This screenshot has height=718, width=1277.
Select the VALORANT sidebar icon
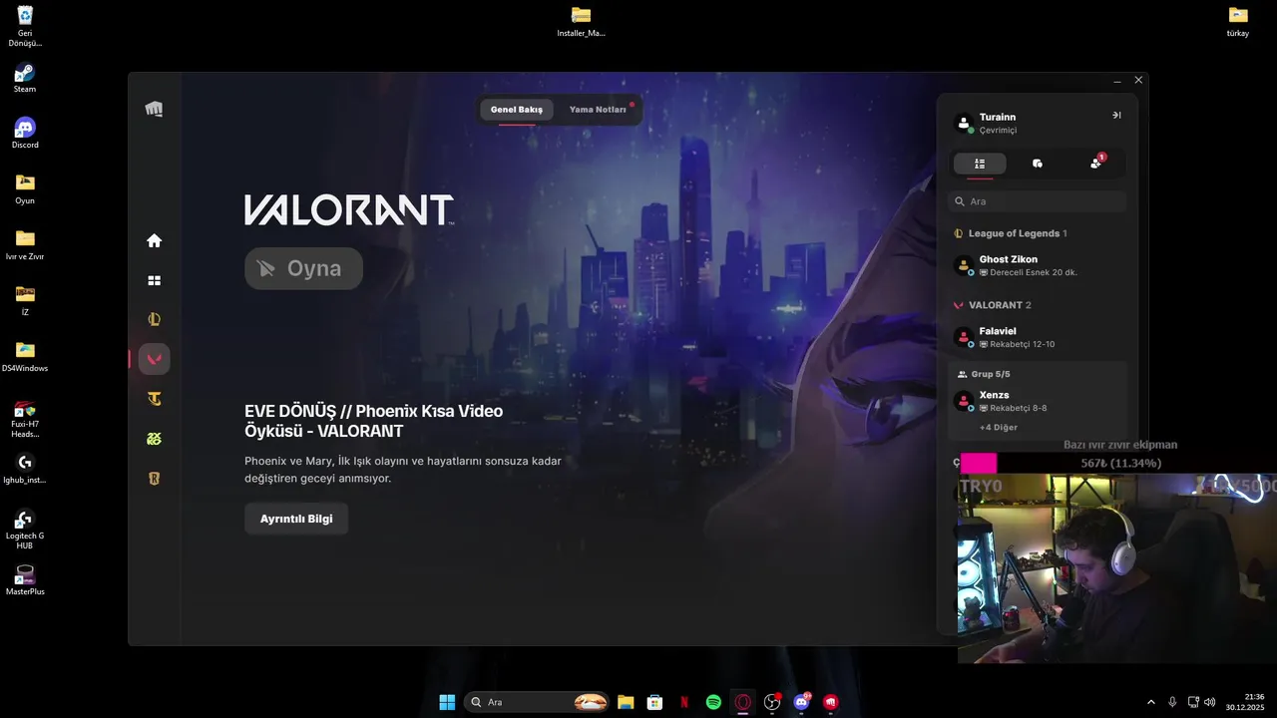pyautogui.click(x=154, y=359)
